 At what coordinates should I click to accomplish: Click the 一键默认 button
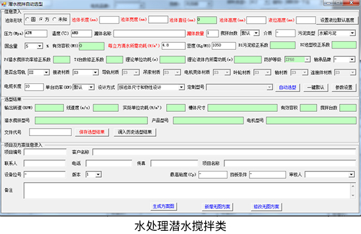pyautogui.click(x=315, y=88)
